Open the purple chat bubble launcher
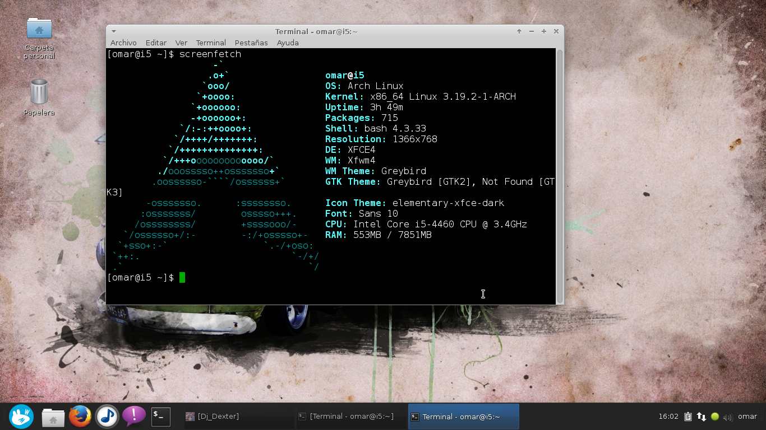 pos(133,417)
